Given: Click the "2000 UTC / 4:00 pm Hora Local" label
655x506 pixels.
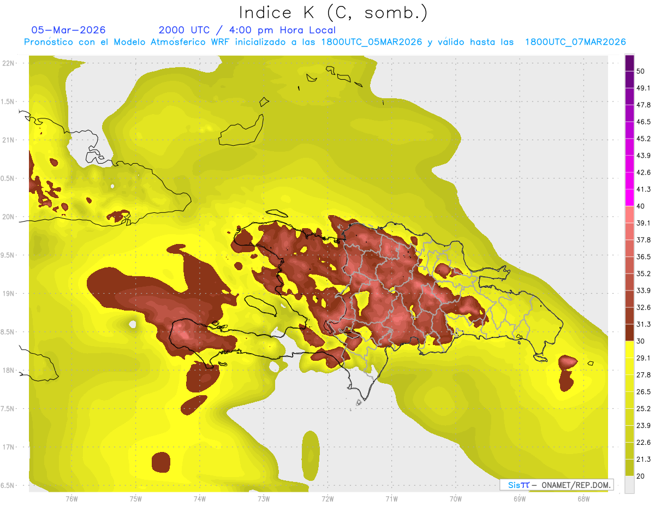Looking at the screenshot, I should tap(247, 30).
